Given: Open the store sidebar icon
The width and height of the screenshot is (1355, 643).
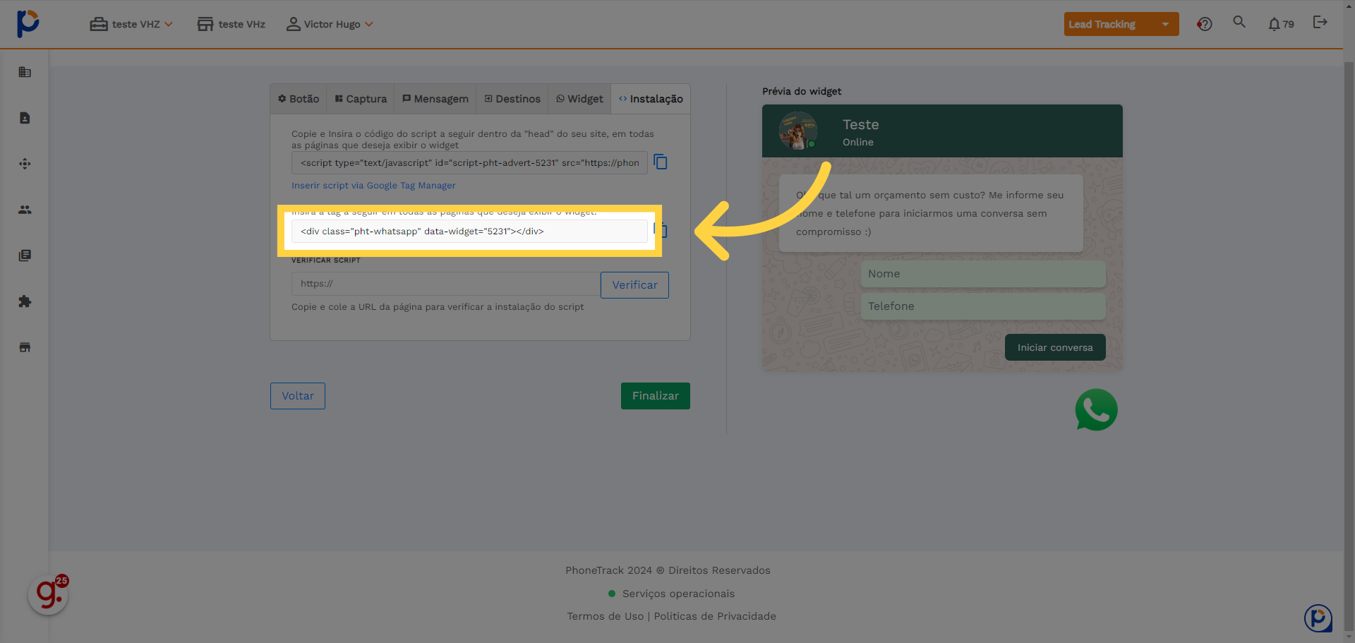Looking at the screenshot, I should pyautogui.click(x=25, y=347).
